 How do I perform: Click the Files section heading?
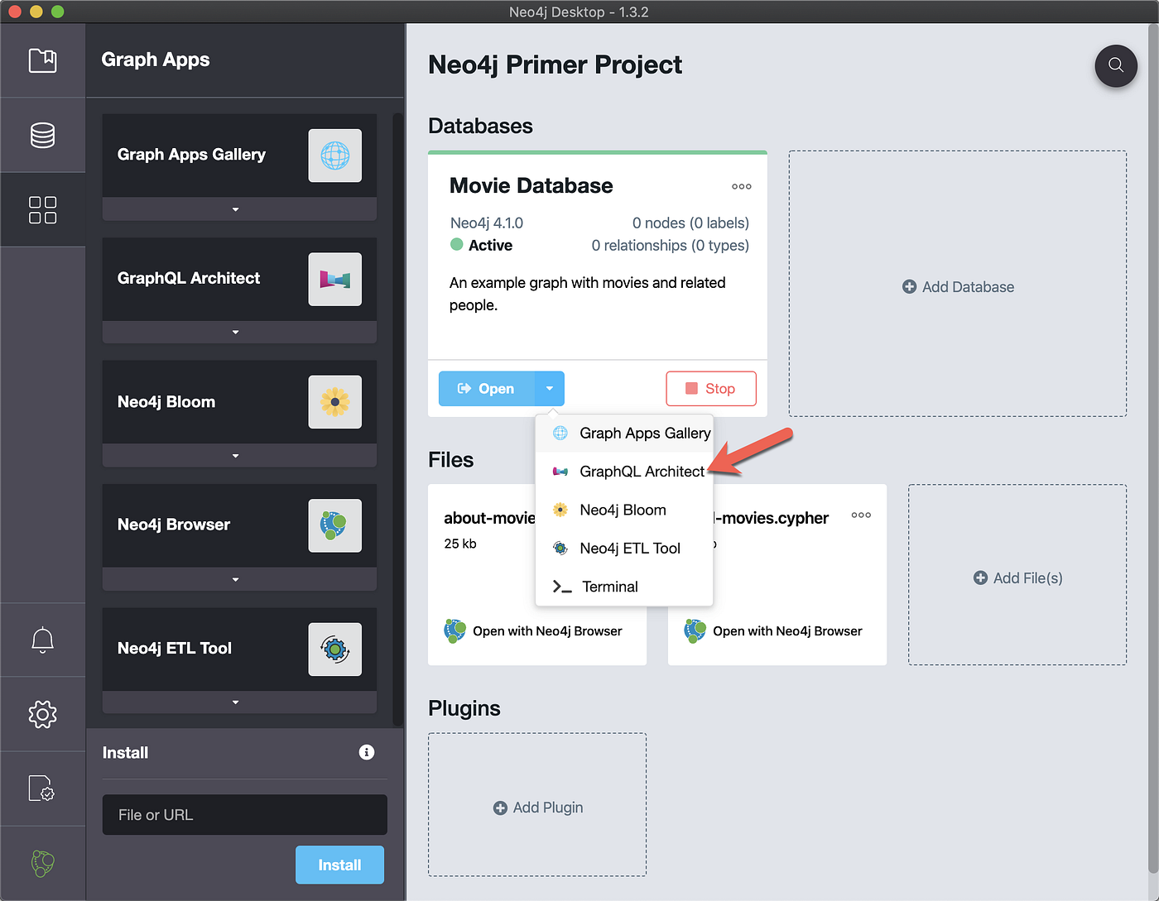point(451,460)
